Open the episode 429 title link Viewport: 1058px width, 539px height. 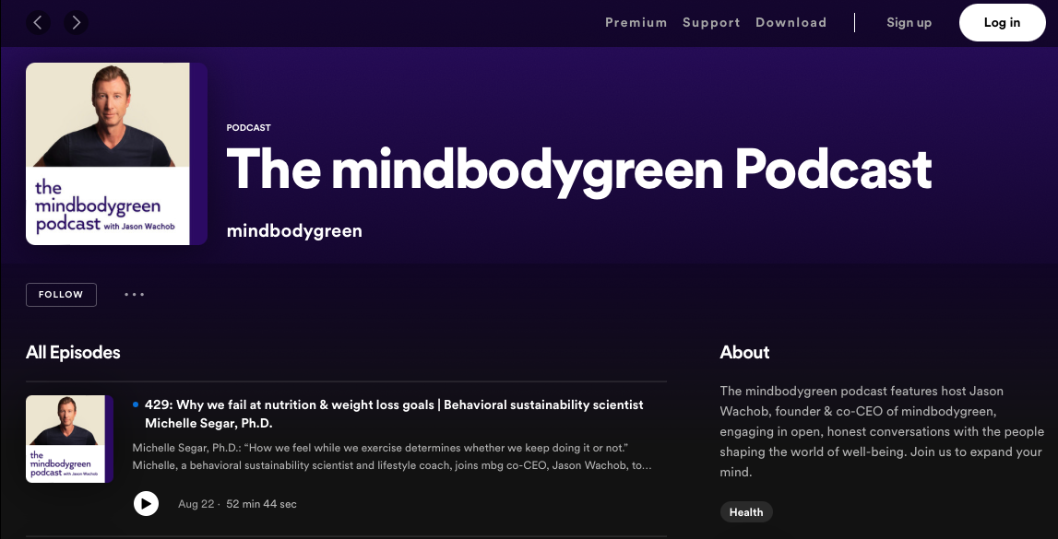click(394, 414)
